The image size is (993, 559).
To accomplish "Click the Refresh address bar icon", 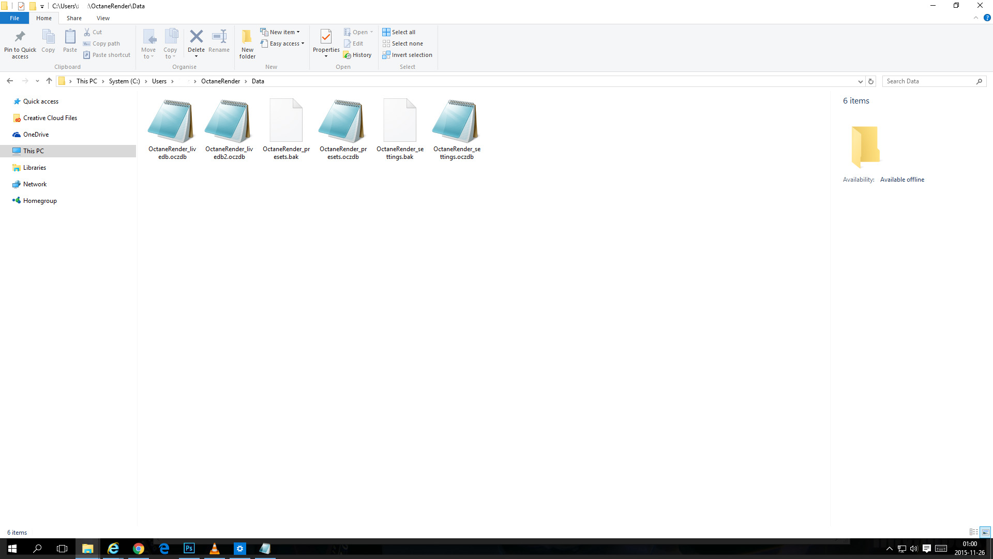I will click(871, 81).
